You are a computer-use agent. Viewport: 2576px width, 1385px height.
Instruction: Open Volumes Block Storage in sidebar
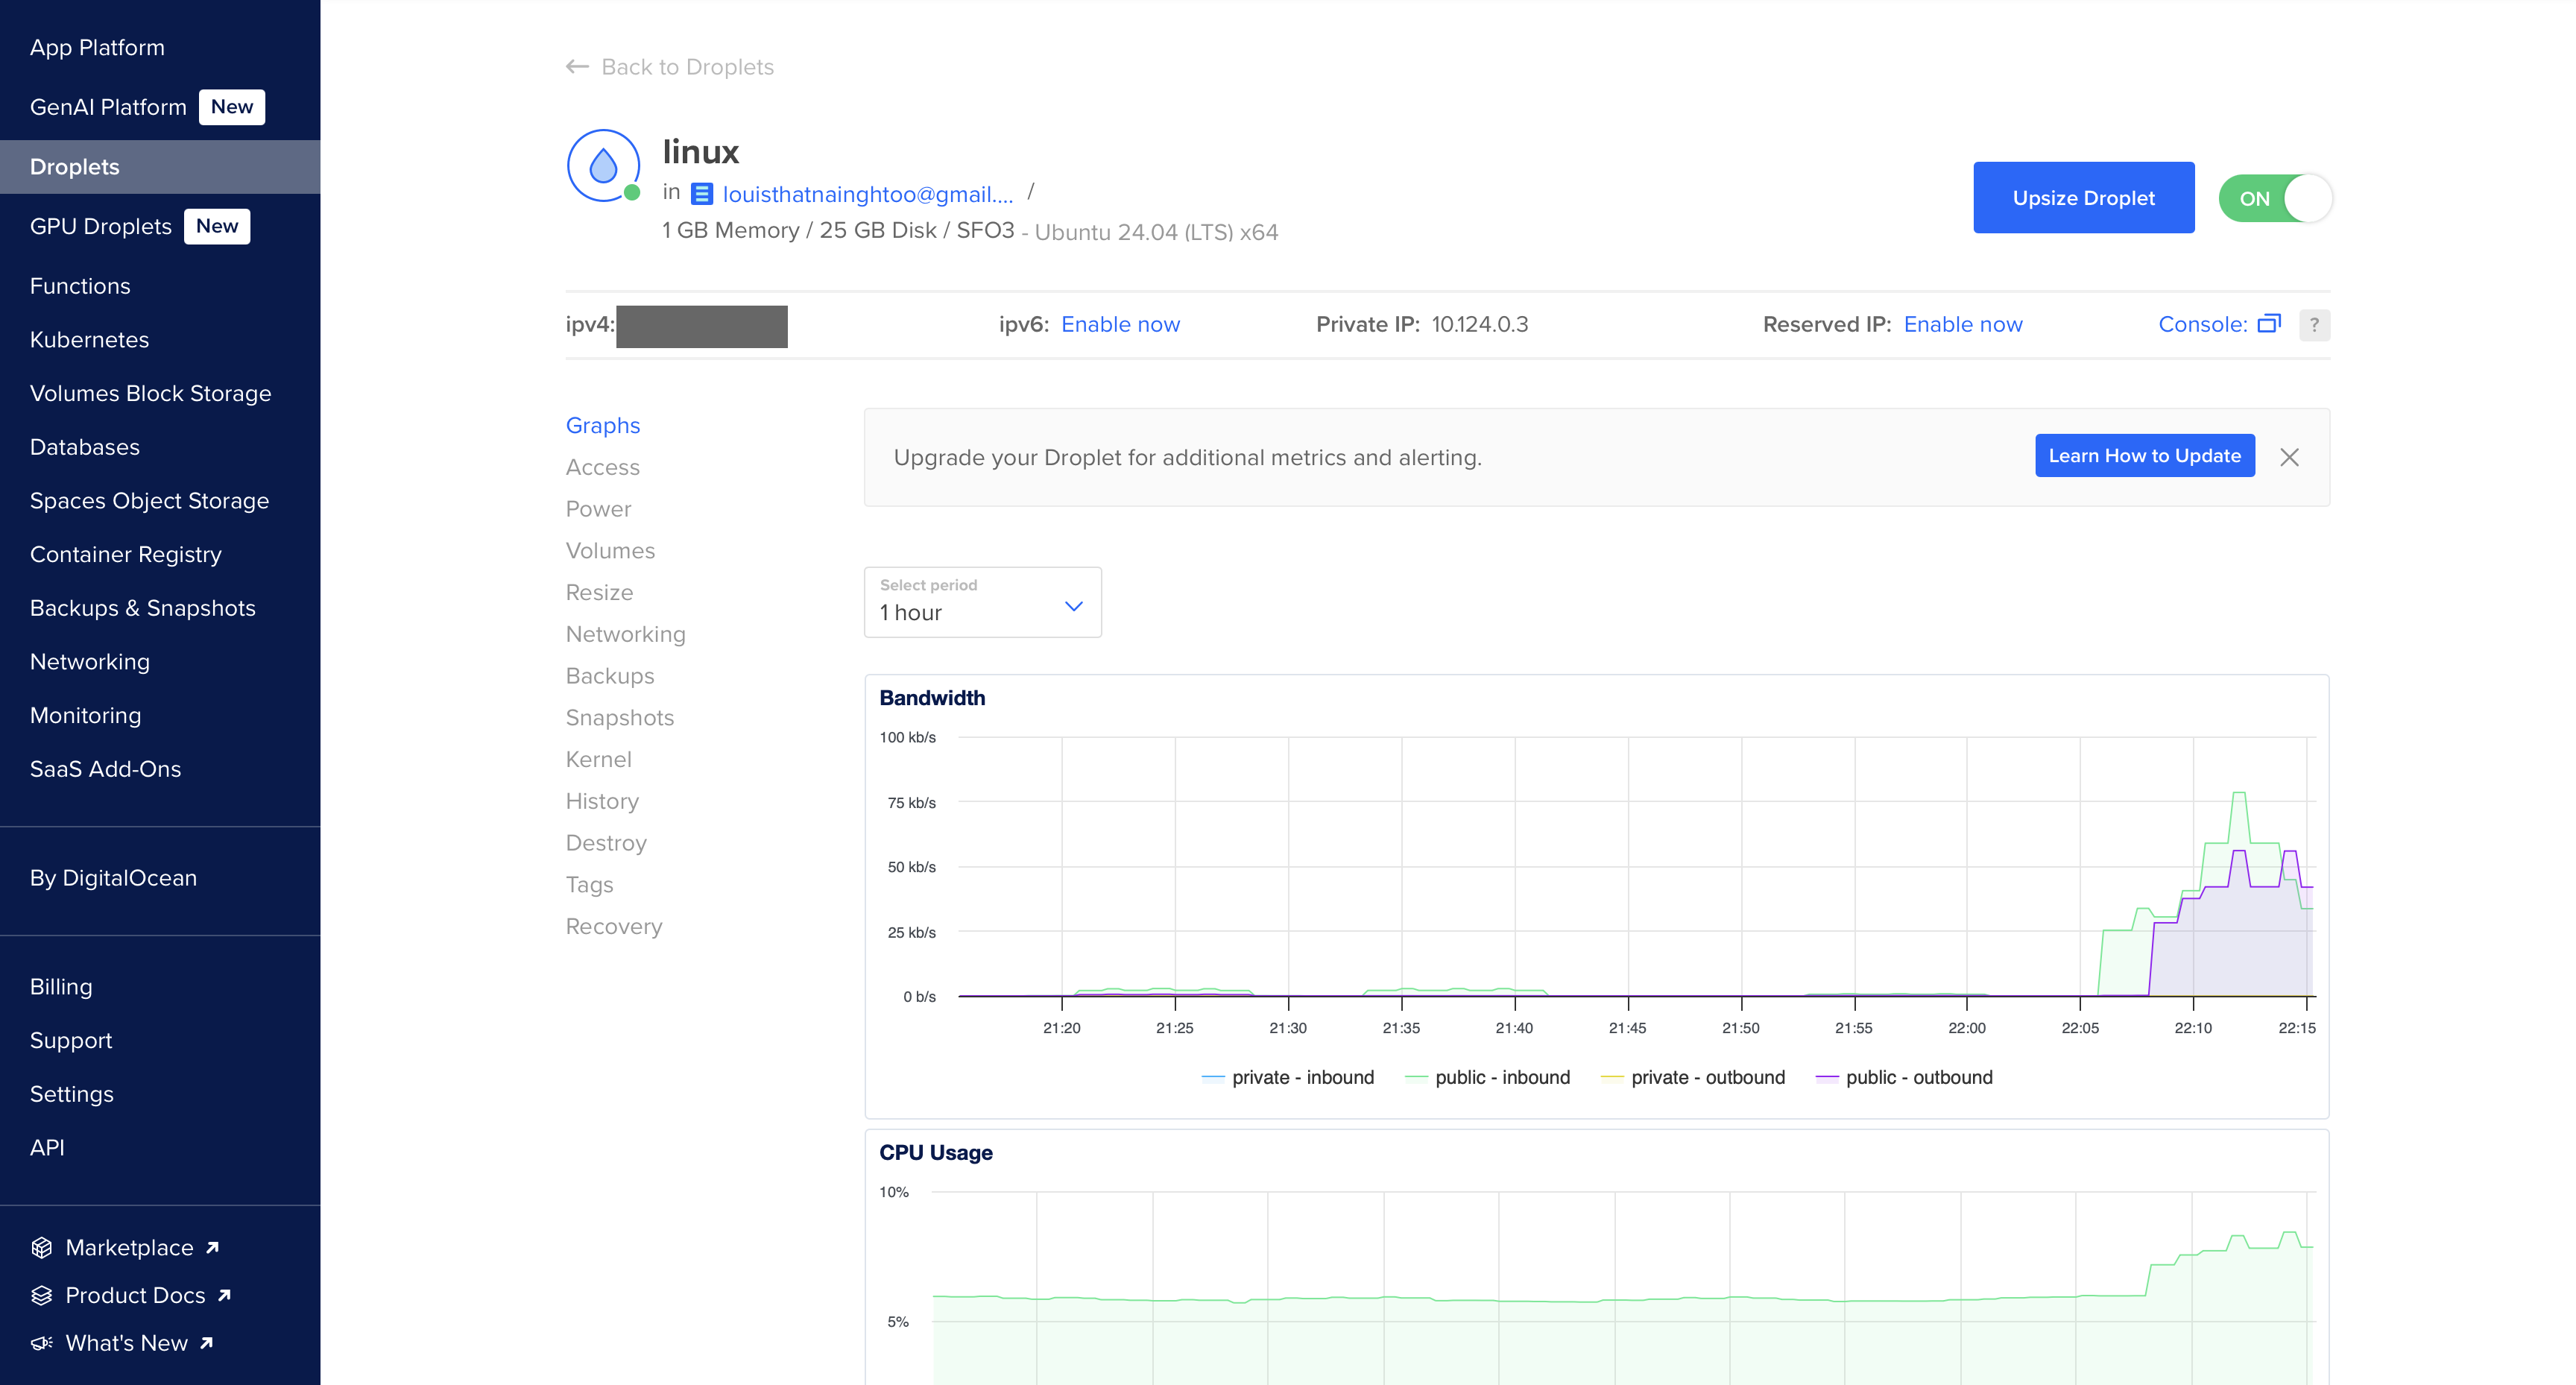pos(150,394)
